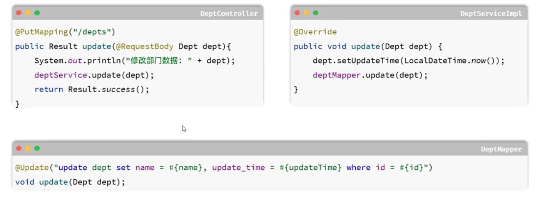This screenshot has height=214, width=557.
Task: Click the dept.setUpdateTime call
Action: [409, 61]
